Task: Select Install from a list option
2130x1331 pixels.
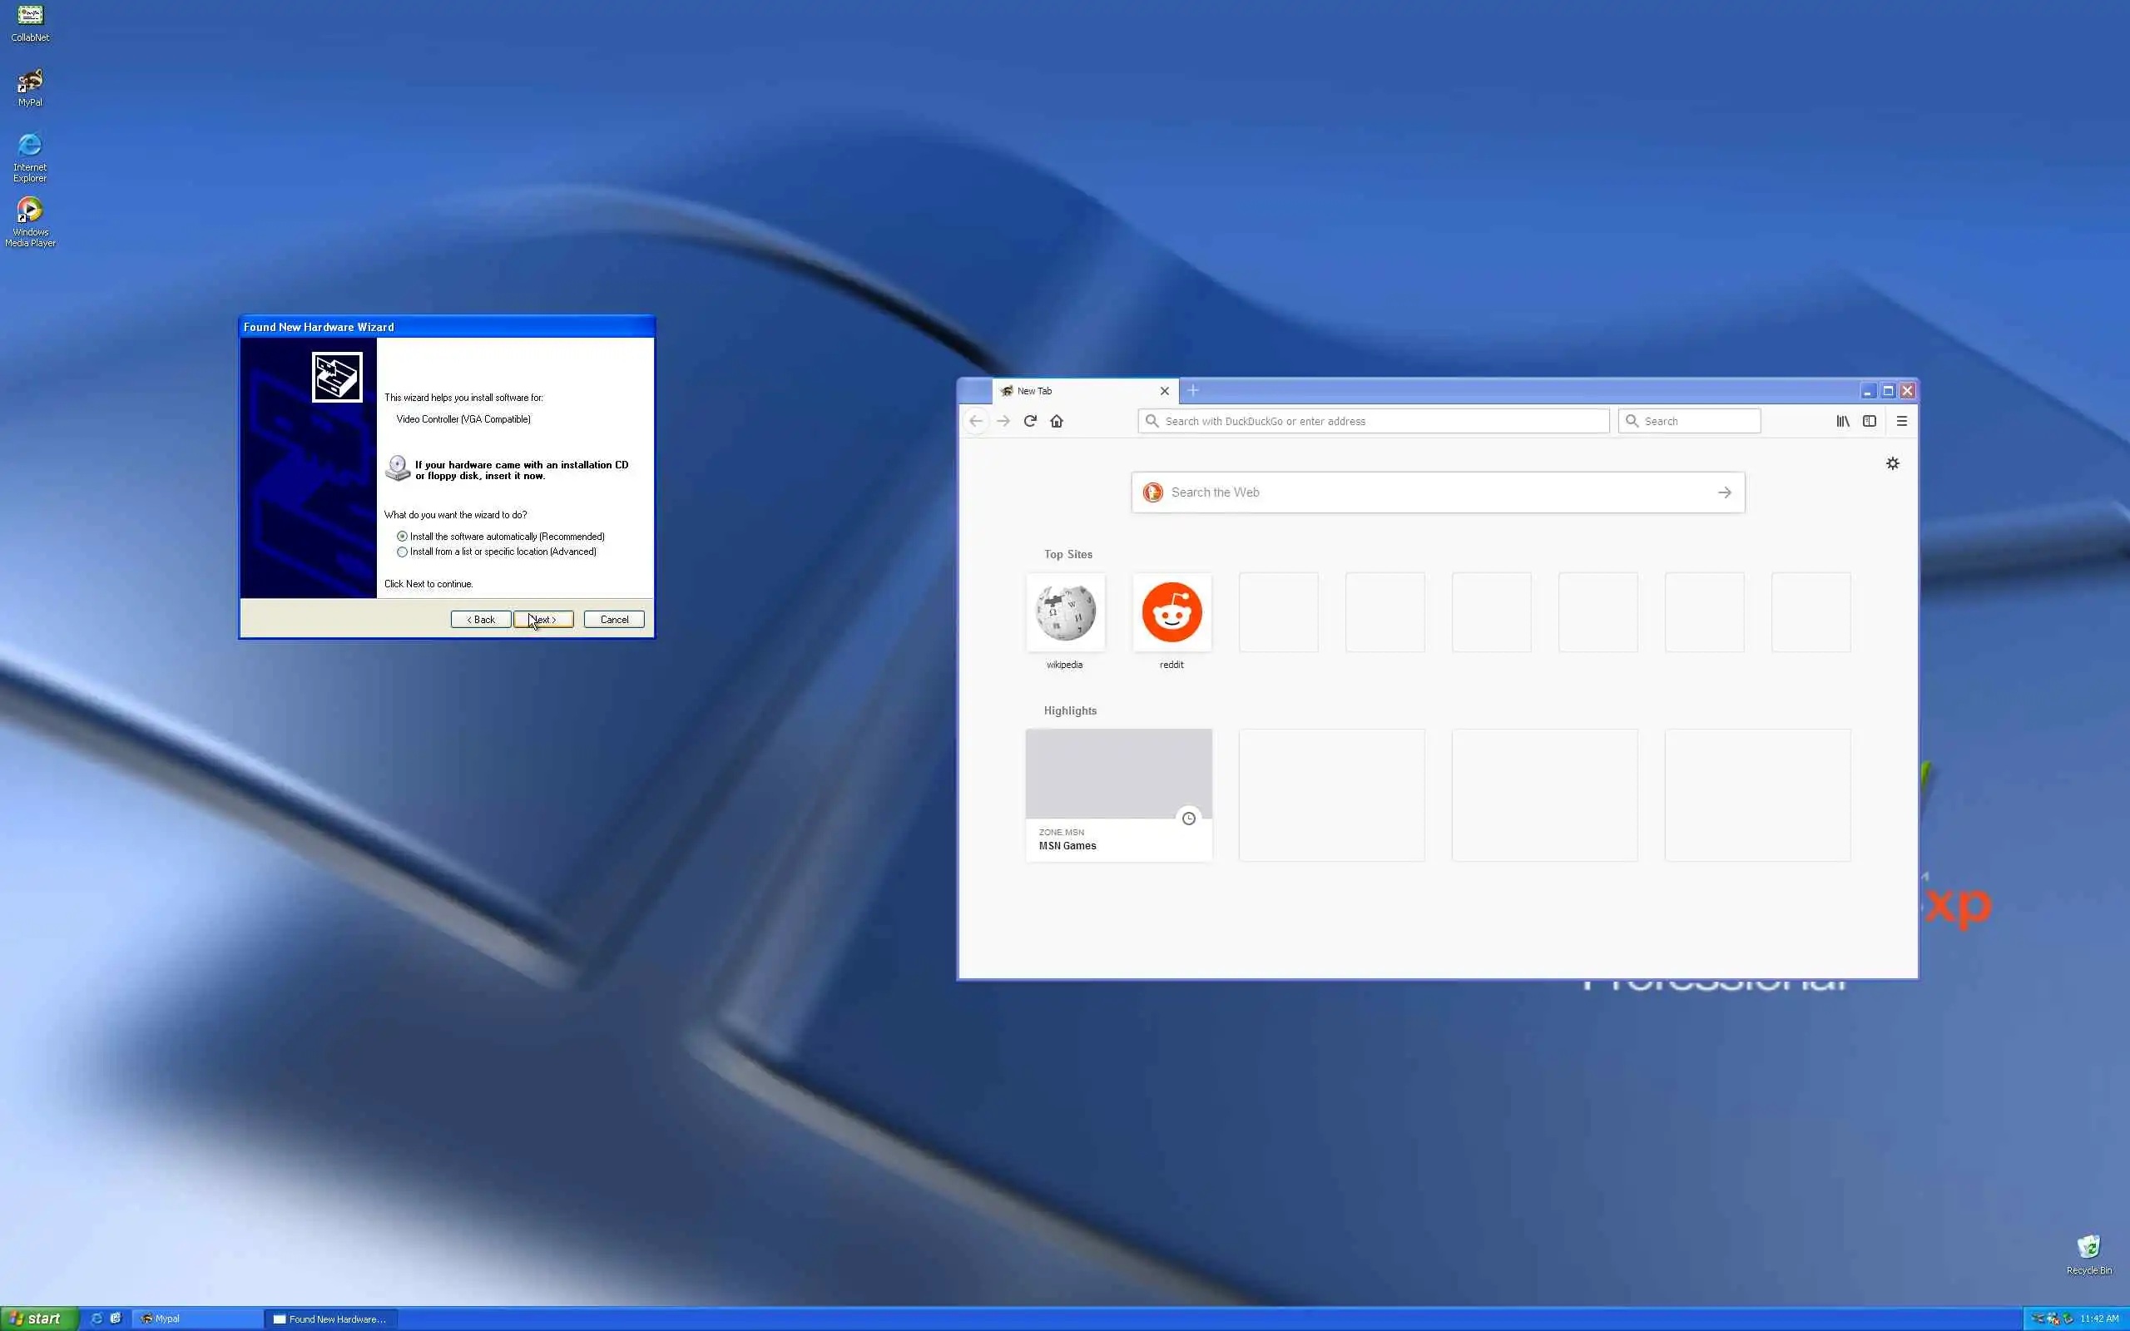Action: click(402, 552)
